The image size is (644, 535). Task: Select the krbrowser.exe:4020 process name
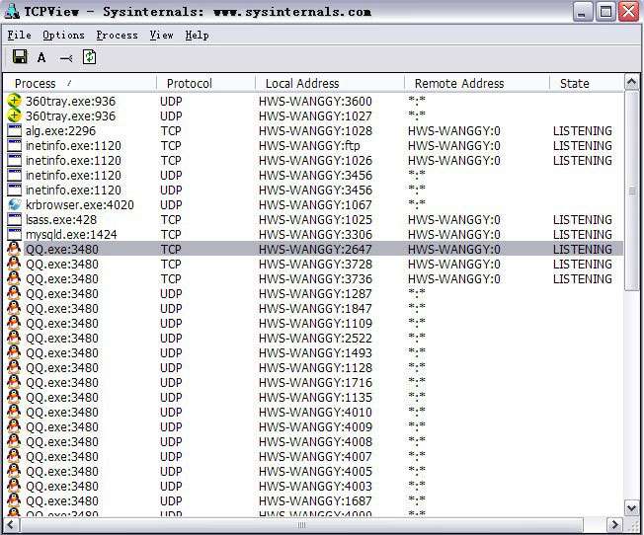pos(80,205)
